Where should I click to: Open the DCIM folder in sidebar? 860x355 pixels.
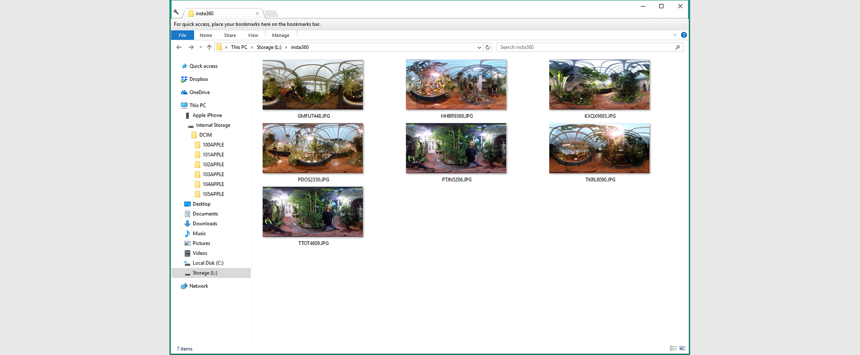(201, 135)
